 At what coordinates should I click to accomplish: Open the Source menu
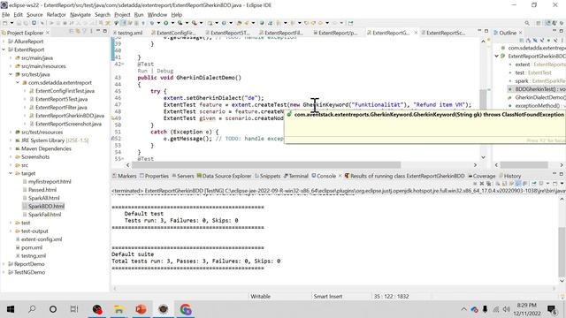point(34,15)
